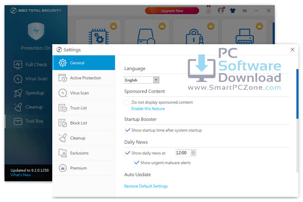Image resolution: width=303 pixels, height=202 pixels.
Task: Open the Trust List settings tab
Action: click(x=84, y=108)
